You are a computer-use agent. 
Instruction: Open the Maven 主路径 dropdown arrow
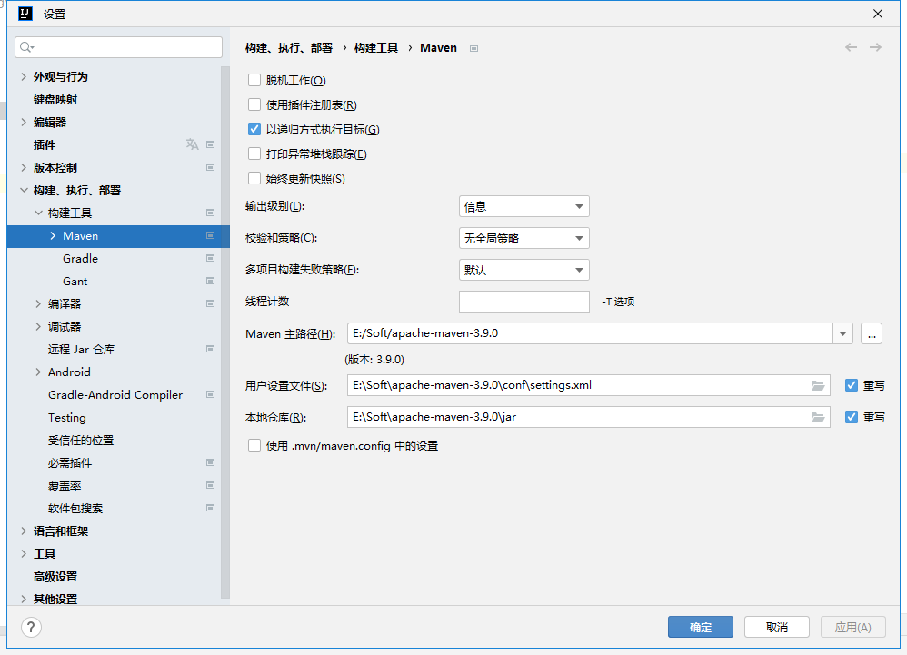[x=842, y=333]
